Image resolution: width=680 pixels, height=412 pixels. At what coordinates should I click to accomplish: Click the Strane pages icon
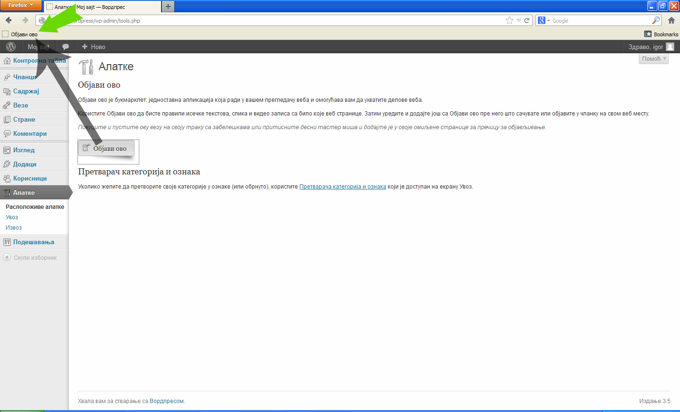pos(7,119)
